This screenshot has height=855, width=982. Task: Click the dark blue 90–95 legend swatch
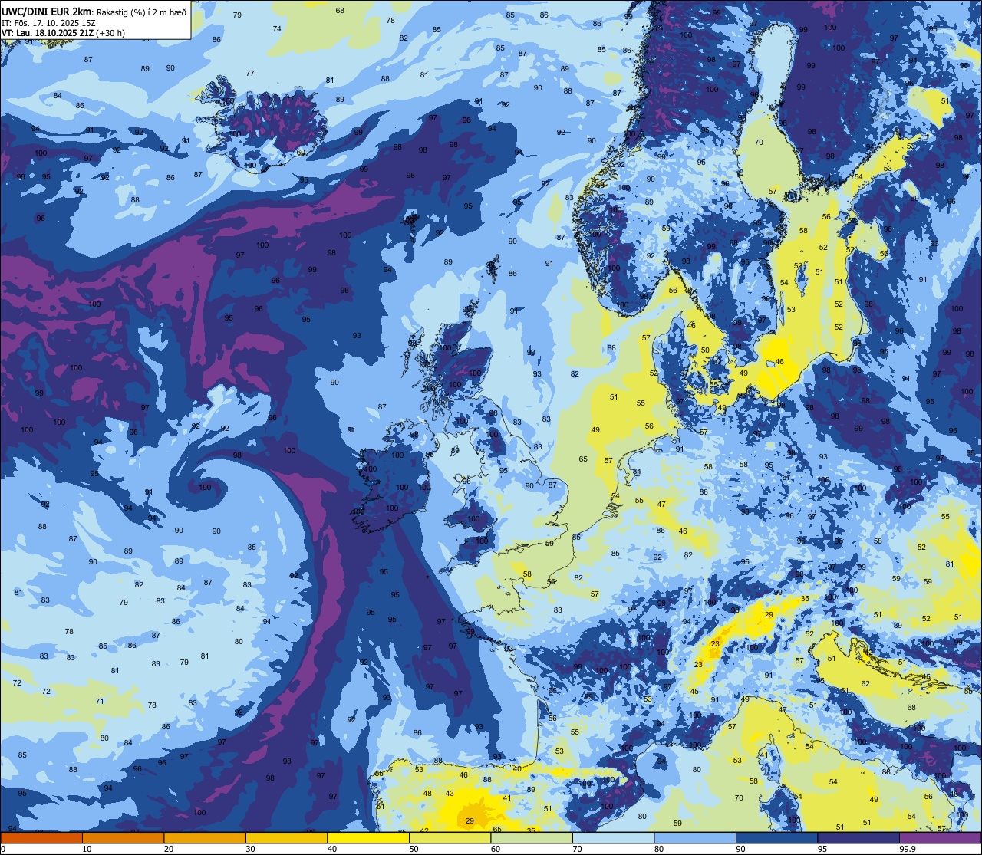click(776, 837)
